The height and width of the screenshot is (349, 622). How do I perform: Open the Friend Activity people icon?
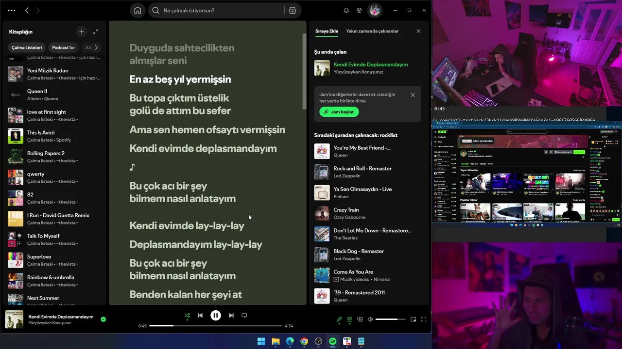click(359, 10)
